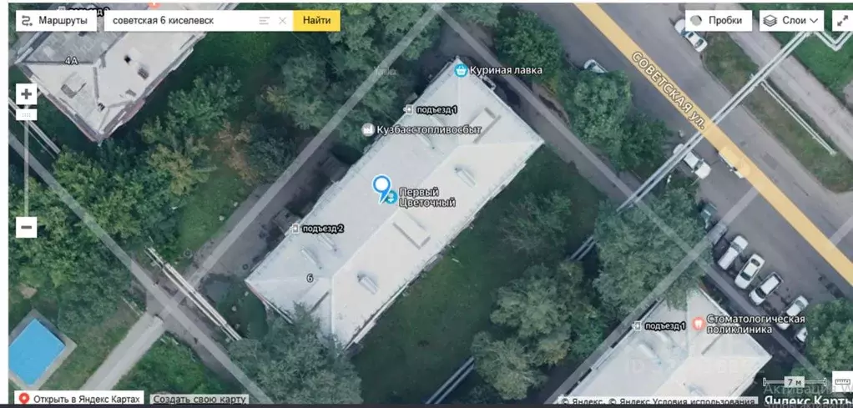853x408 pixels.
Task: Open the Куриная лавка shop icon
Action: coord(462,70)
